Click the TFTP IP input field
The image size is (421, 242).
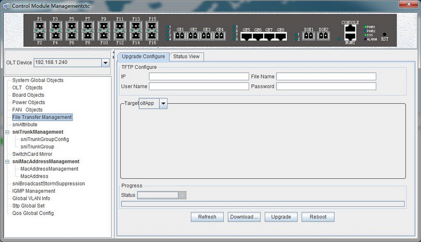point(198,76)
